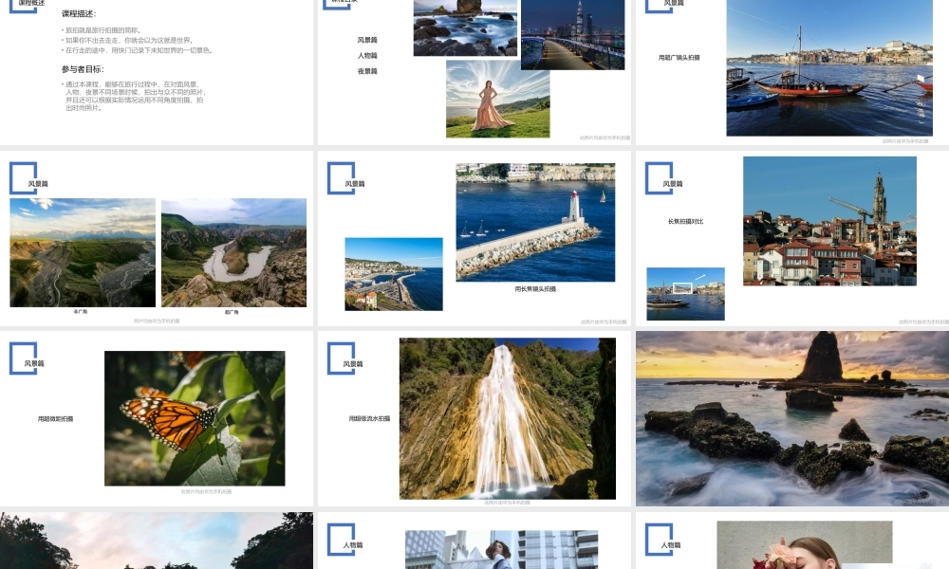Screen dimensions: 949x569
Task: Click the 课程描述 heading text
Action: pyautogui.click(x=78, y=14)
